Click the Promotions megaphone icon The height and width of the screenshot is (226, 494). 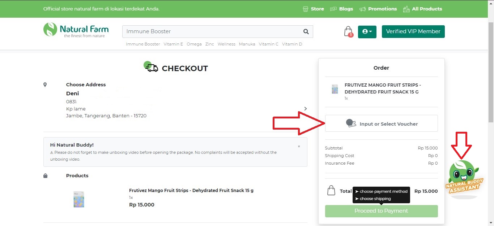click(x=362, y=9)
